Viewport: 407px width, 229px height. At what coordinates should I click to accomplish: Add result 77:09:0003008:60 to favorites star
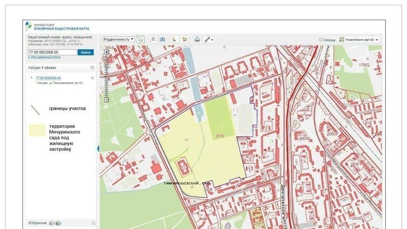pos(92,78)
